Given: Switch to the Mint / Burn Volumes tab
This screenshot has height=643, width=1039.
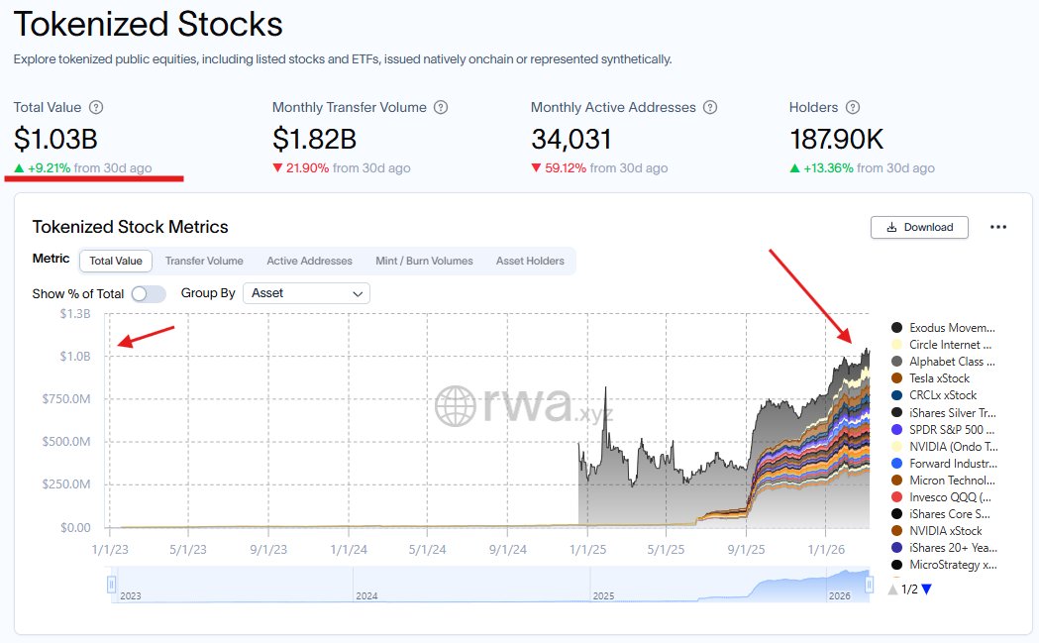Looking at the screenshot, I should (x=424, y=262).
